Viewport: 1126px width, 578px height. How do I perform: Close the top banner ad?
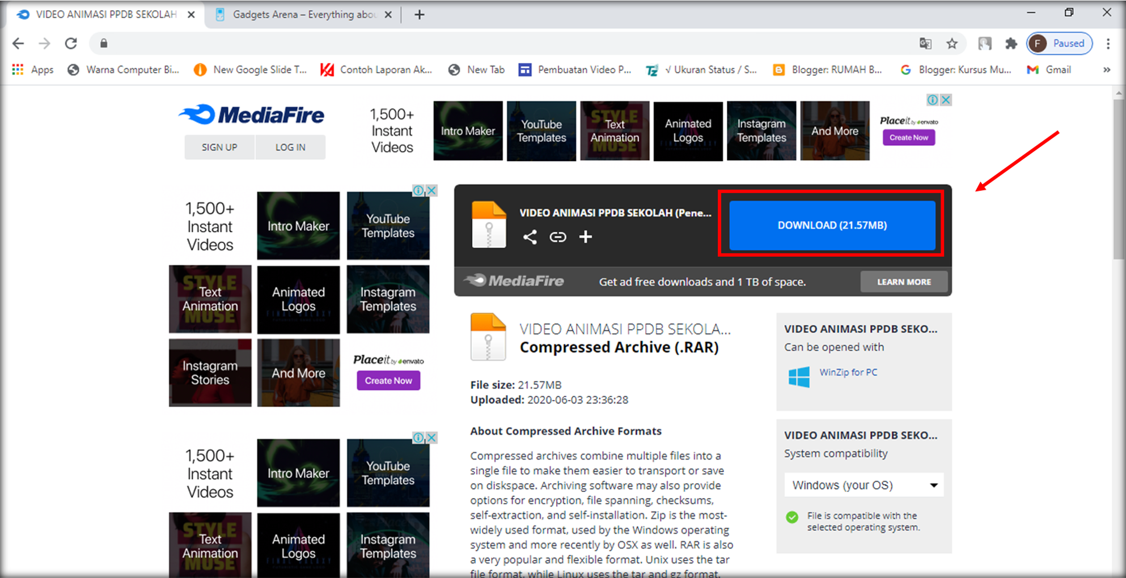coord(946,100)
